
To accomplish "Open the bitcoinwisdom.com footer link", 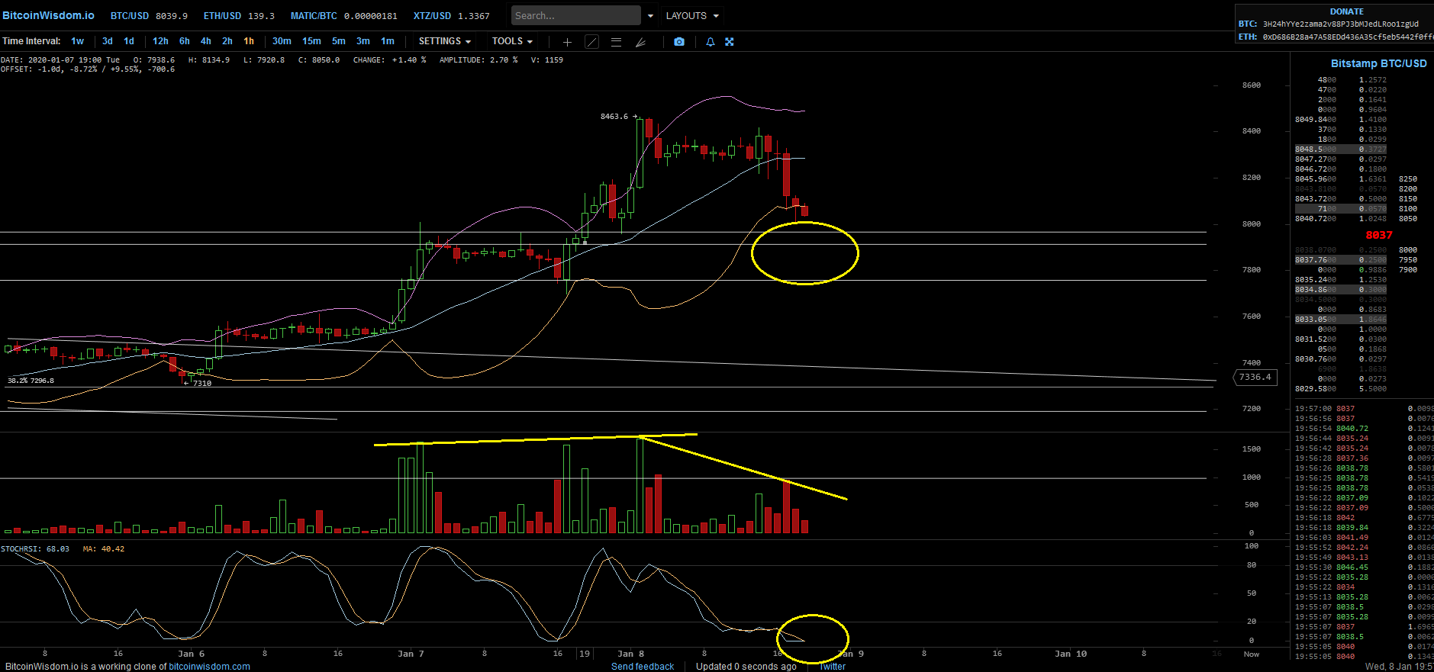I will point(209,667).
